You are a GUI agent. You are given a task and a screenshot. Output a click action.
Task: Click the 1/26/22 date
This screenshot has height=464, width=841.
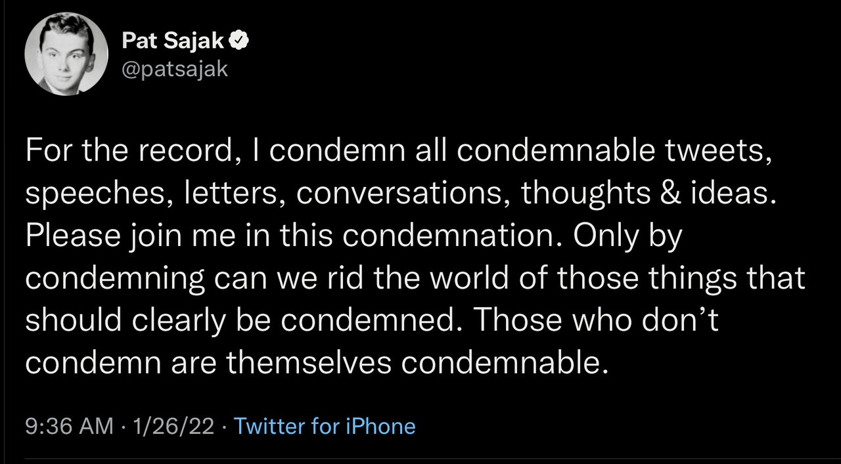(x=173, y=426)
